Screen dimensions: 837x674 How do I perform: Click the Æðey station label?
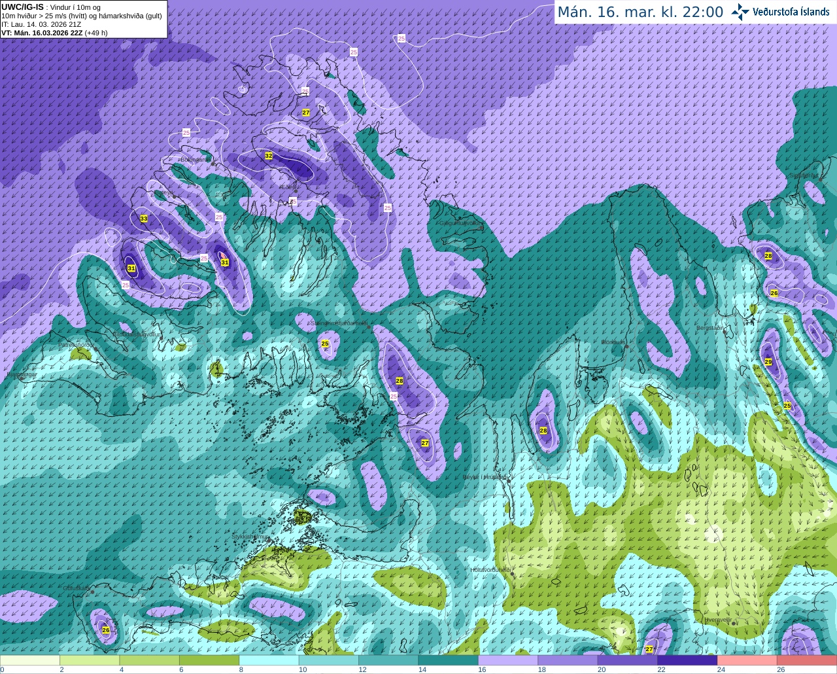pyautogui.click(x=288, y=186)
